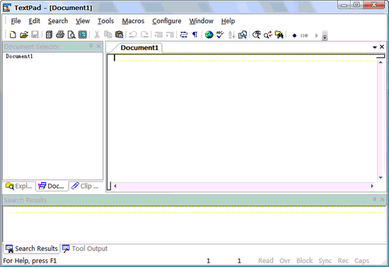389x267 pixels.
Task: Click the Increase Indent toolbar icon
Action: (170, 35)
